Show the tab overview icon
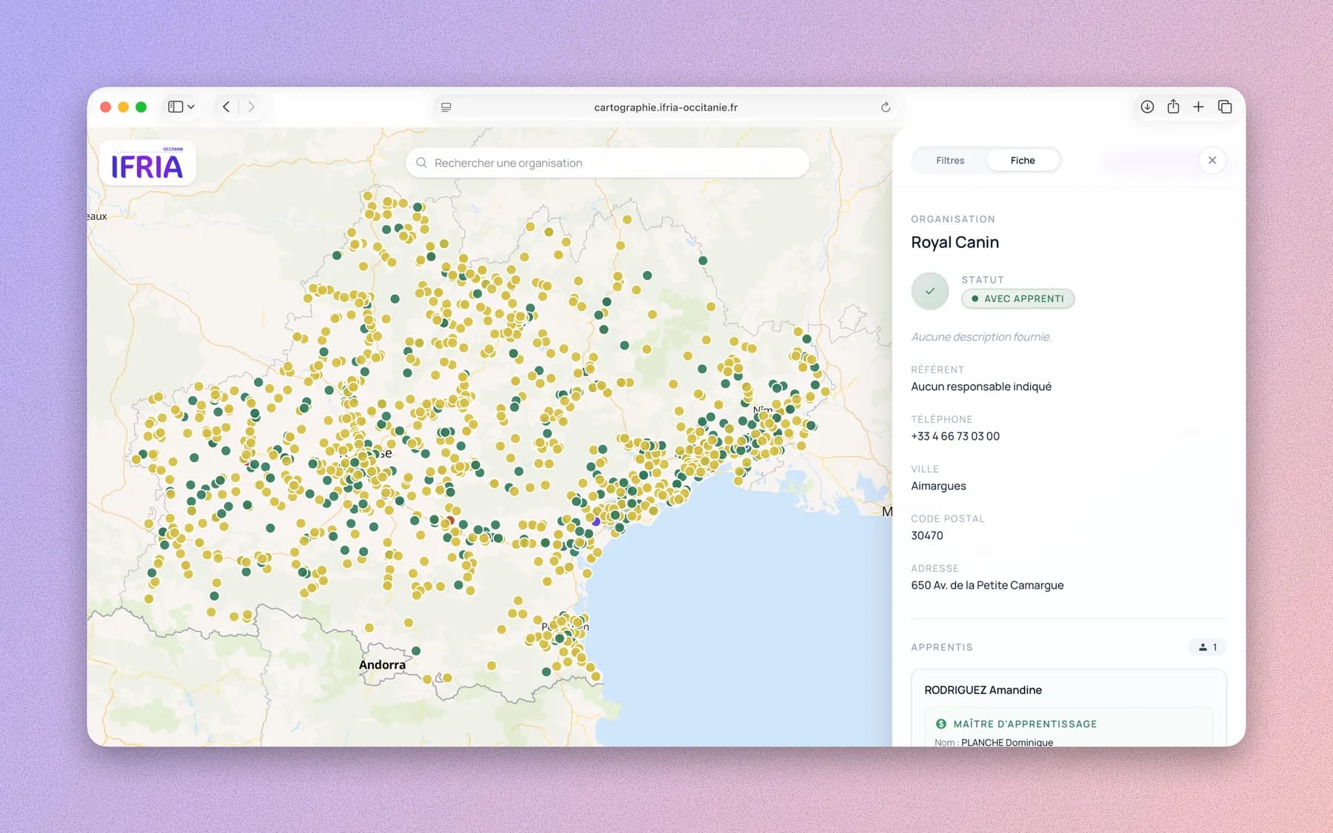Screen dimensions: 1333x833 click(x=1225, y=107)
